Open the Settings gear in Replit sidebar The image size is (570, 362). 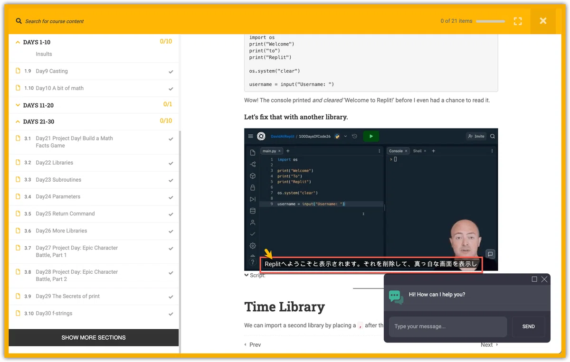[253, 246]
